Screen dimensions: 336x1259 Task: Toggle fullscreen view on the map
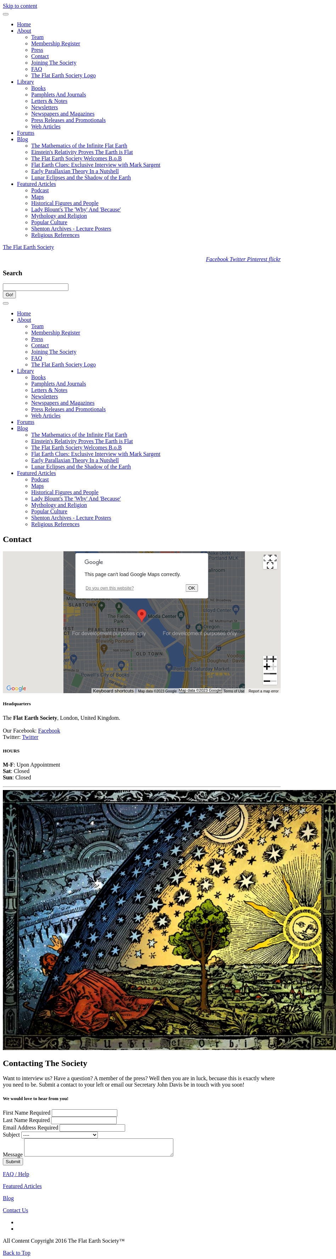coord(270,562)
